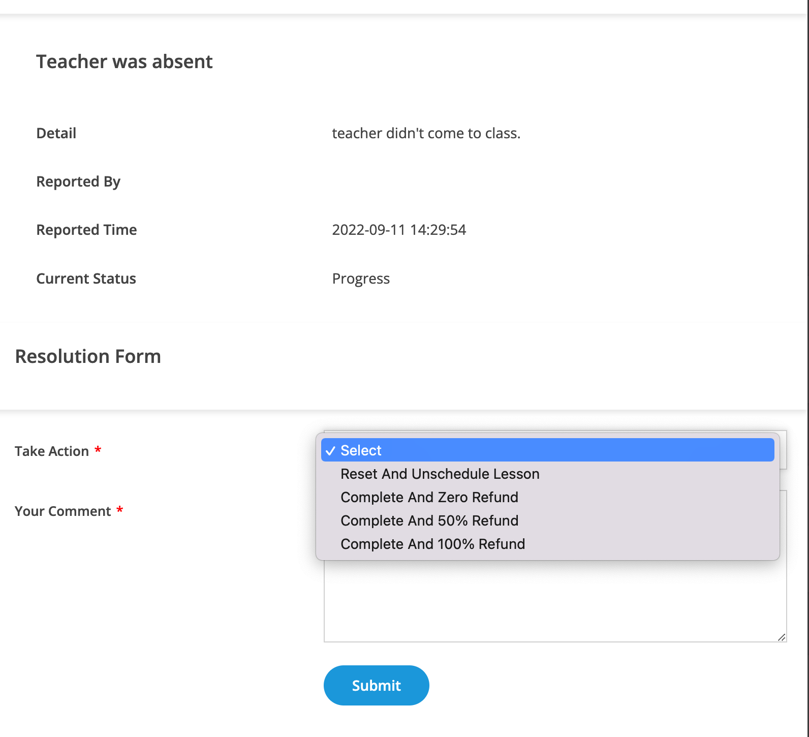This screenshot has width=809, height=737.
Task: Click the Progress status value
Action: tap(361, 279)
